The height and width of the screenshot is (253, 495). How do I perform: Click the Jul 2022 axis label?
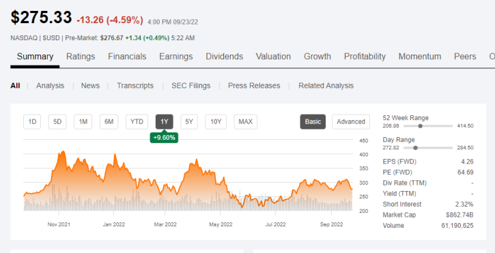coord(276,224)
